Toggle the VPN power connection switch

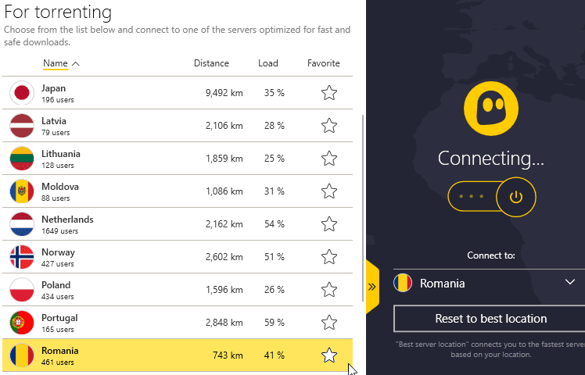pos(492,197)
